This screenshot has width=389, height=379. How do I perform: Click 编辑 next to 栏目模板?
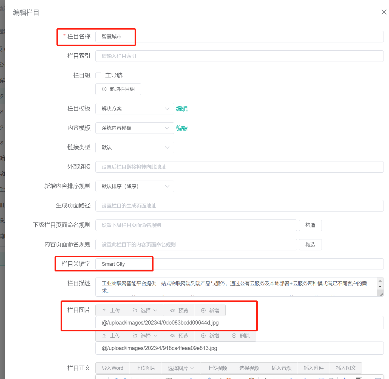pyautogui.click(x=182, y=109)
